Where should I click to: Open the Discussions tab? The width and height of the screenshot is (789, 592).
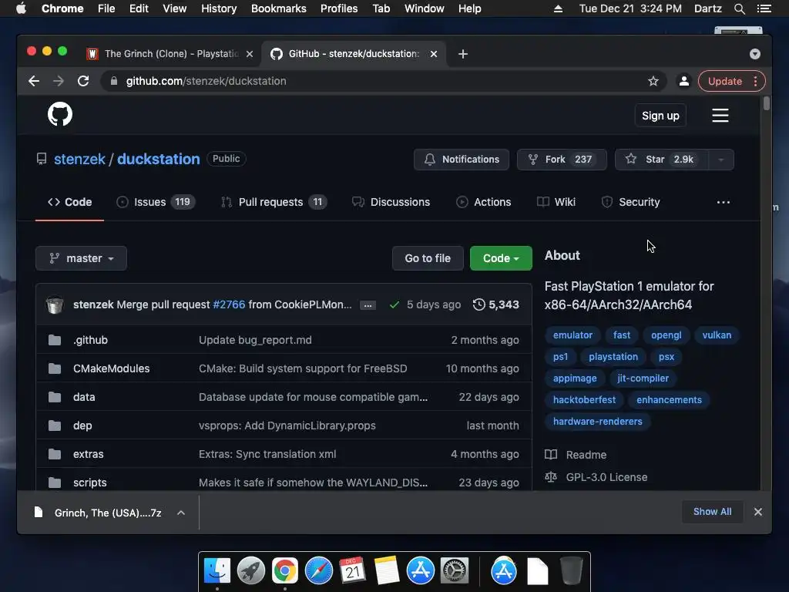(x=391, y=202)
